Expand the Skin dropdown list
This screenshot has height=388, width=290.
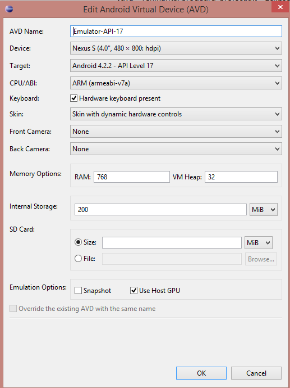pos(176,114)
